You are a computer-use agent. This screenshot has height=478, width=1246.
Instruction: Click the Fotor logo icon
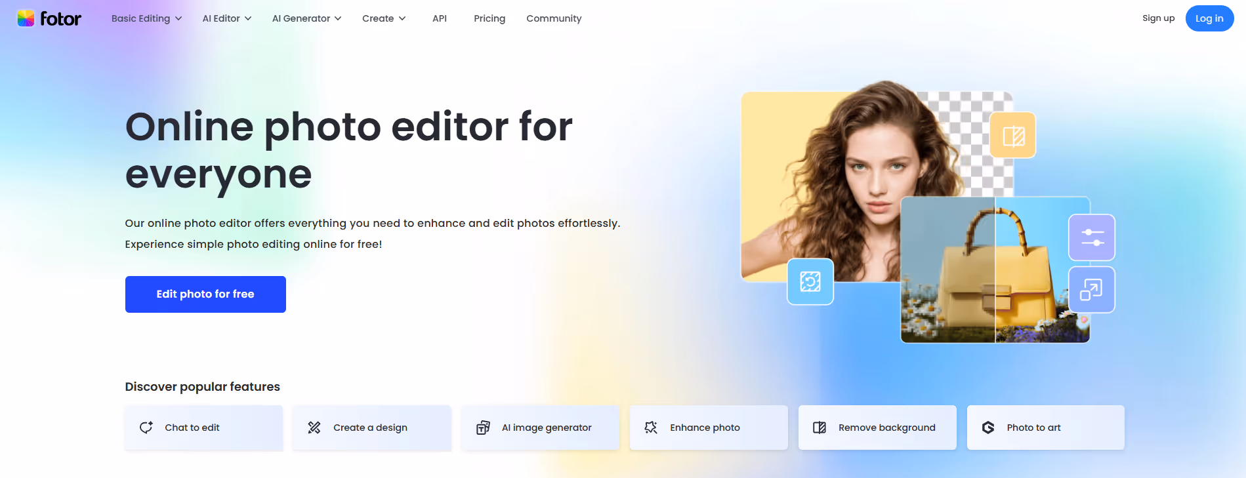pyautogui.click(x=26, y=18)
